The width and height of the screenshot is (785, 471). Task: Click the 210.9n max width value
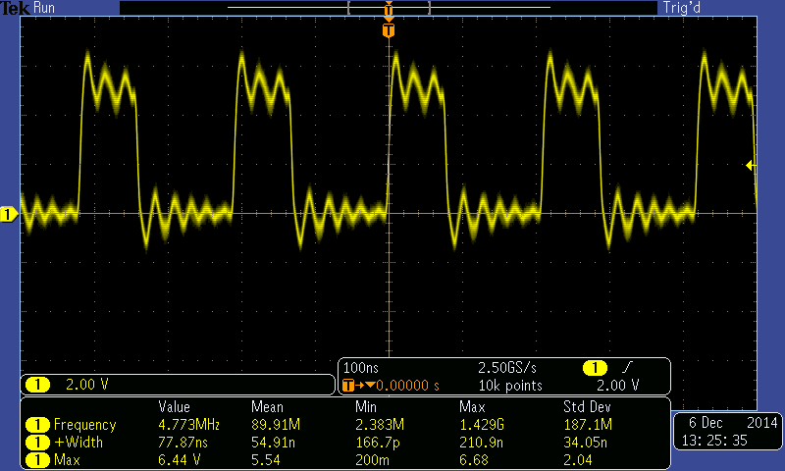(x=481, y=443)
